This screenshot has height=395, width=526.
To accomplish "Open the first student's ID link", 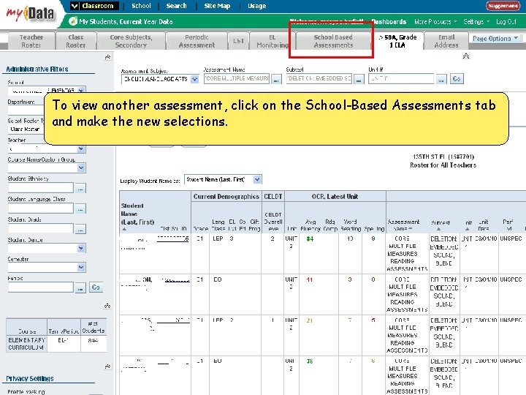I will coord(172,238).
